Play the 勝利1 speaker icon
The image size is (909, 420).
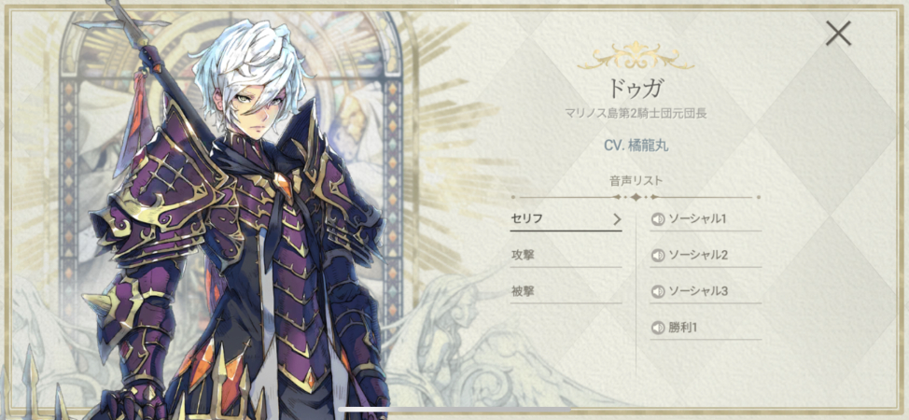click(x=657, y=328)
